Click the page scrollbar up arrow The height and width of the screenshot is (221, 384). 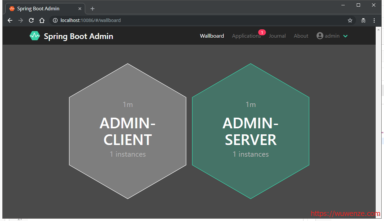(x=378, y=30)
